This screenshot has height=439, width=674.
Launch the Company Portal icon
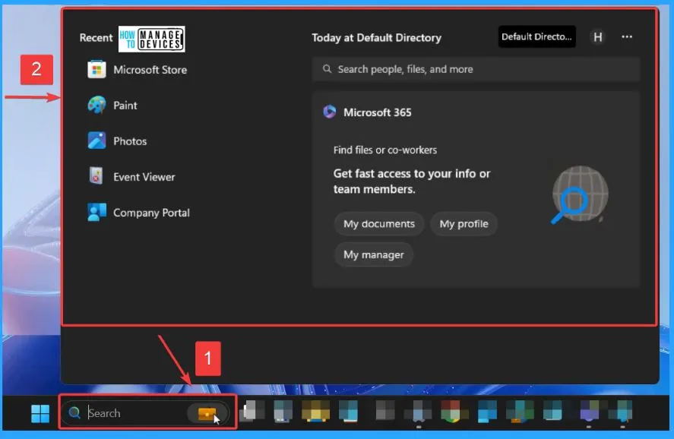(x=97, y=212)
